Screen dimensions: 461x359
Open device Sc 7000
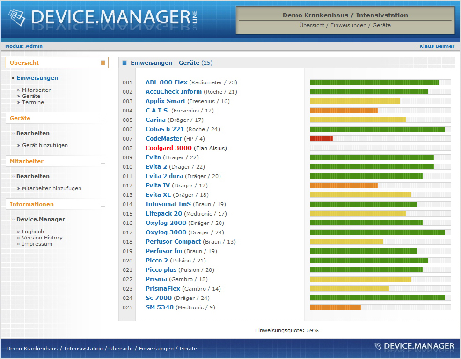point(159,298)
